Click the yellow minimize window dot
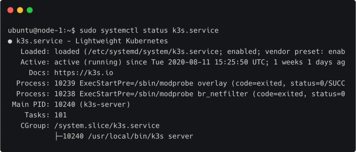The image size is (356, 152). pos(20,10)
